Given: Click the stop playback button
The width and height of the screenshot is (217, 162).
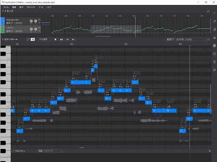Looking at the screenshot, I should pyautogui.click(x=56, y=40).
